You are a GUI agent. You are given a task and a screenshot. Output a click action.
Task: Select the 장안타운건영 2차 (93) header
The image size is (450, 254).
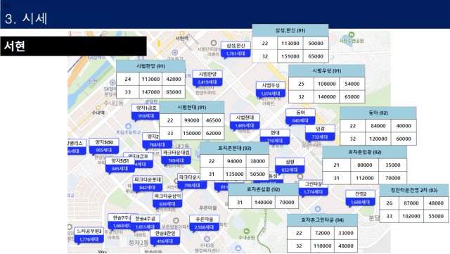[x=414, y=190]
